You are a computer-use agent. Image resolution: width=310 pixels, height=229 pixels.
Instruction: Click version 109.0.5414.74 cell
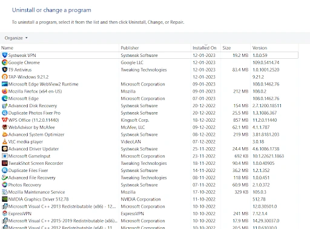pyautogui.click(x=266, y=62)
